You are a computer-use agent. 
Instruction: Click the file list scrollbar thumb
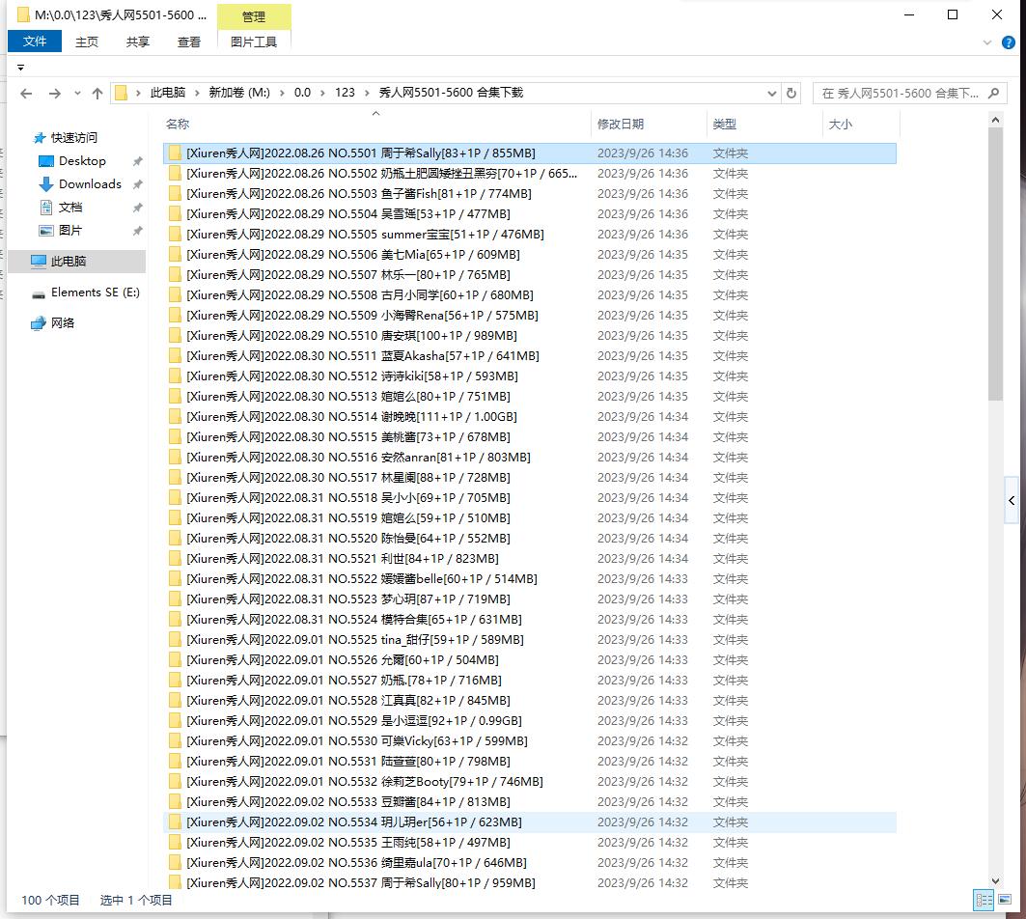(x=995, y=264)
